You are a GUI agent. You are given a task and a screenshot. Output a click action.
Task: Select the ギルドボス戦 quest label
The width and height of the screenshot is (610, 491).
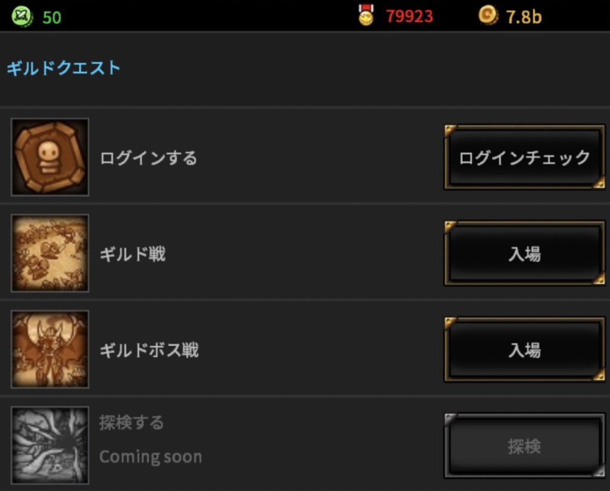[150, 350]
